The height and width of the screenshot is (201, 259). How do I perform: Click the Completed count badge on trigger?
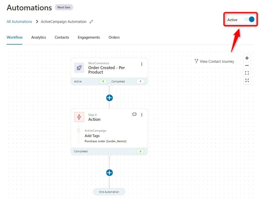point(140,81)
